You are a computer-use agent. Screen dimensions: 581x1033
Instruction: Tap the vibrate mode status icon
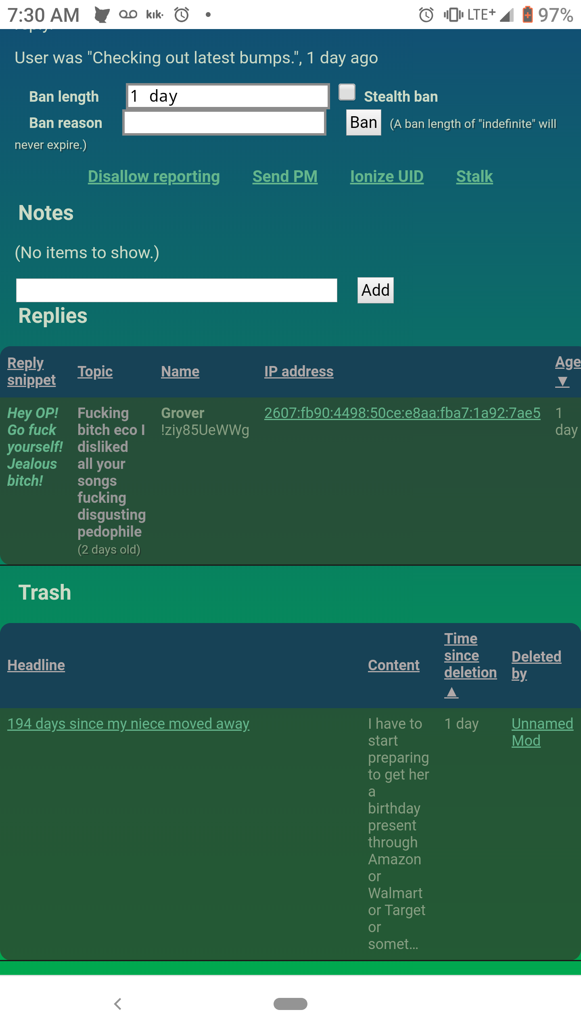click(x=453, y=15)
